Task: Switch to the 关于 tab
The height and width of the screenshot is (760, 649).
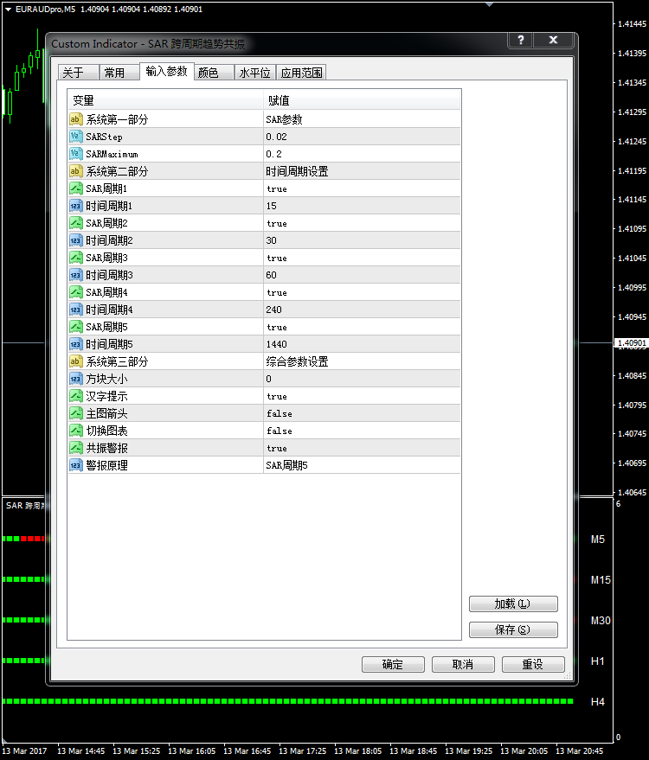Action: 78,73
